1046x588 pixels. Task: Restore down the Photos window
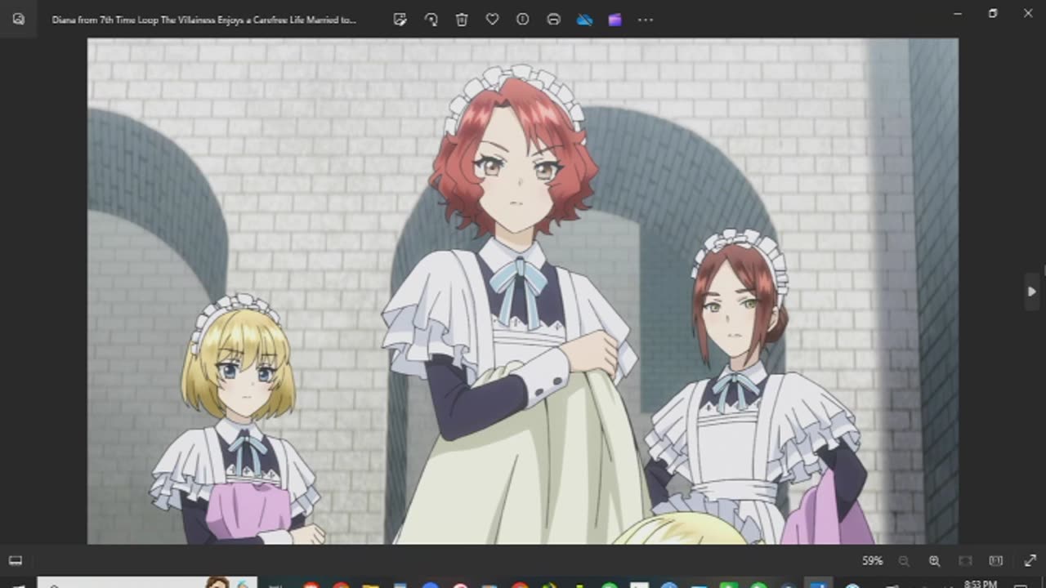[x=993, y=14]
